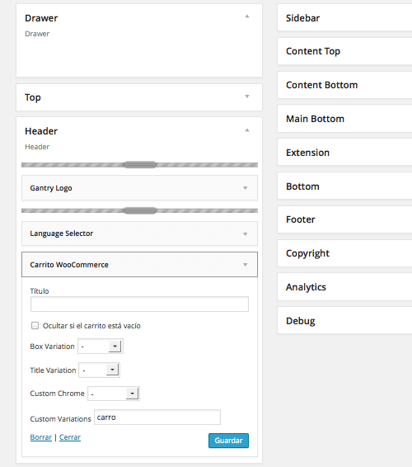Collapse the Drawer widget area arrow

[247, 17]
